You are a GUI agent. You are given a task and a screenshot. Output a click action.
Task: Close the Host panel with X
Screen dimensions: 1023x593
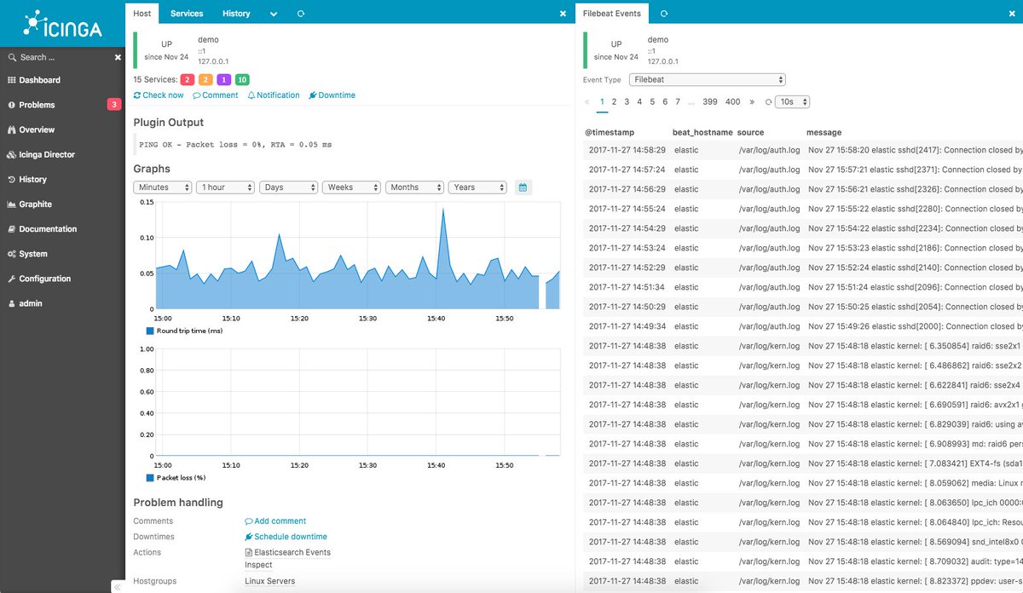pos(563,14)
